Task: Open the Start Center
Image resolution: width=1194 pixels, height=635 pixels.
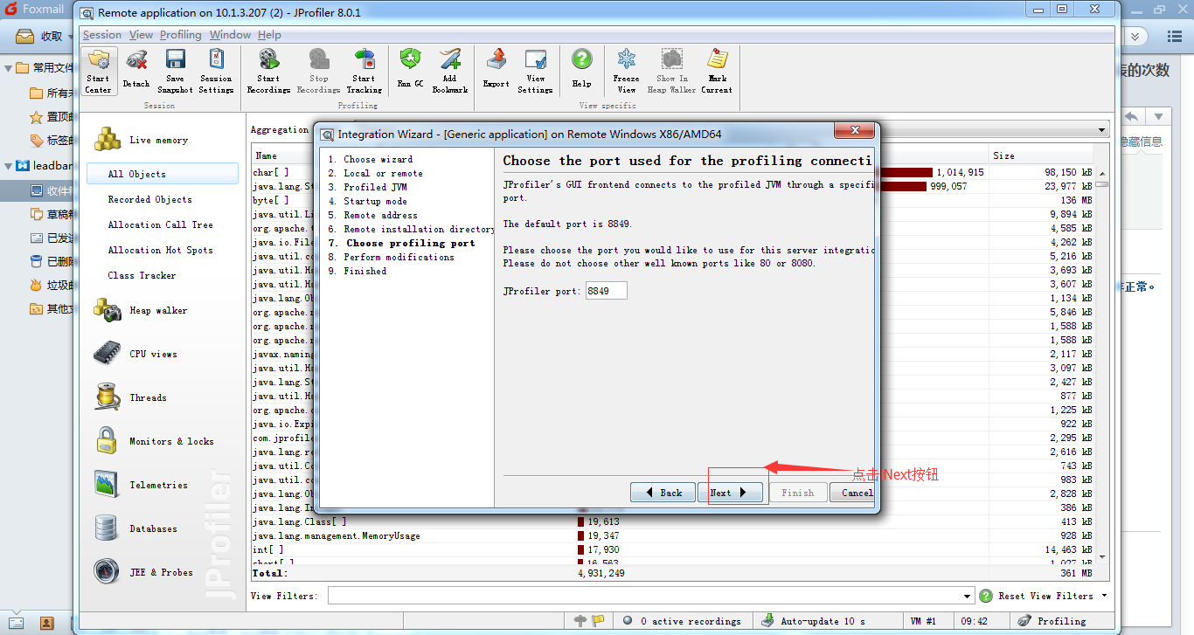Action: click(x=99, y=71)
